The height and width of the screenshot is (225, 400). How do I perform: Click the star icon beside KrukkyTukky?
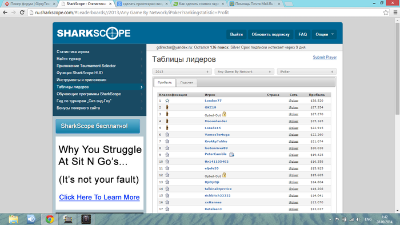[167, 141]
